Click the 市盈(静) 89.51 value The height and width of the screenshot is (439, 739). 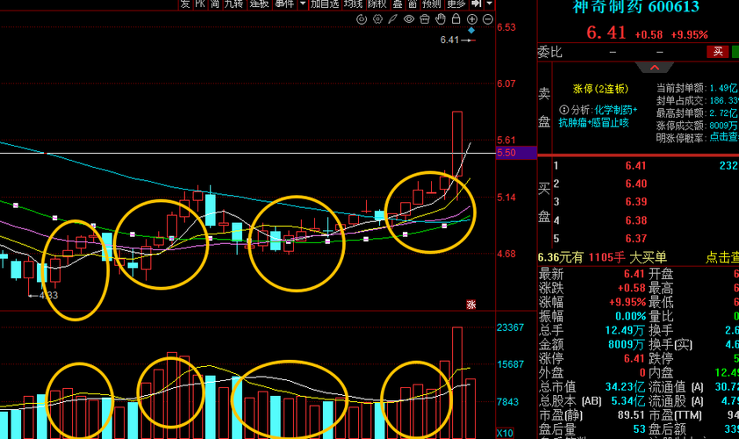(x=631, y=415)
